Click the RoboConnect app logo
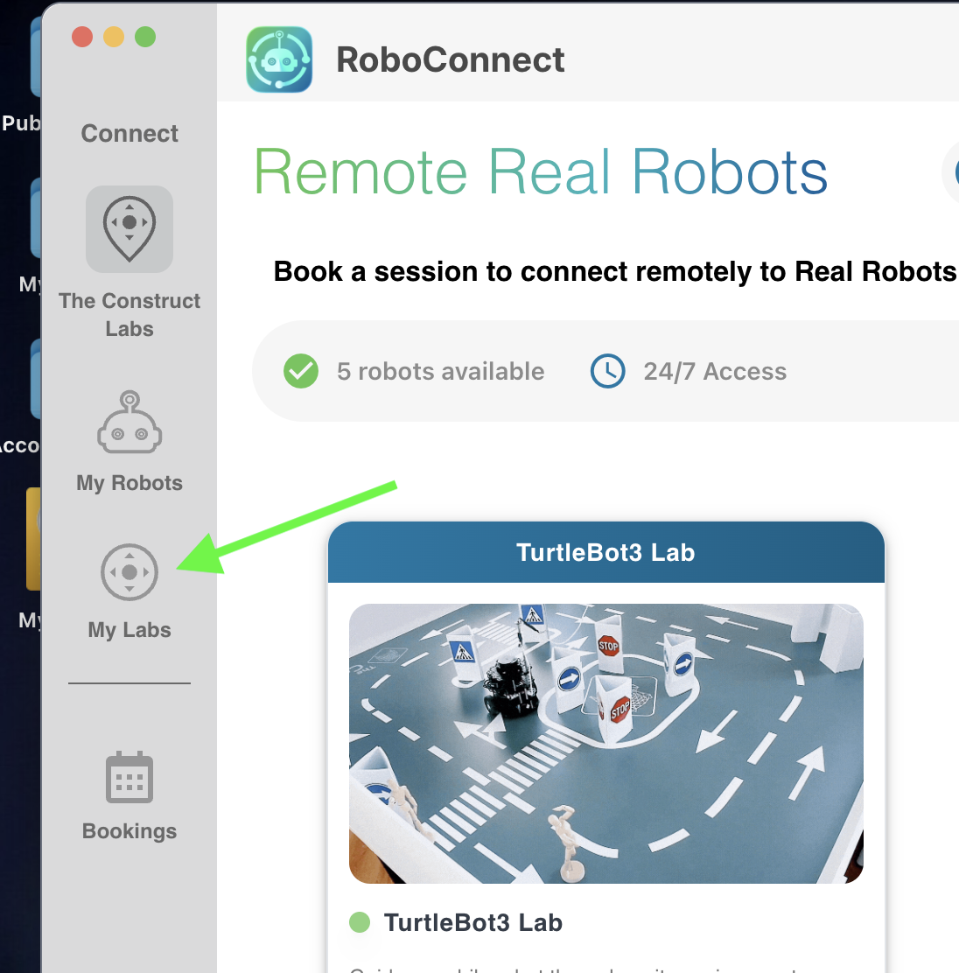 tap(279, 59)
